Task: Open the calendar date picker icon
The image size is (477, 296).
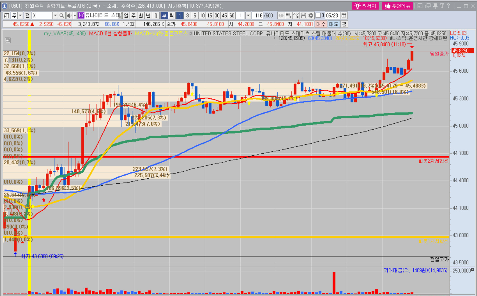Action: click(344, 16)
